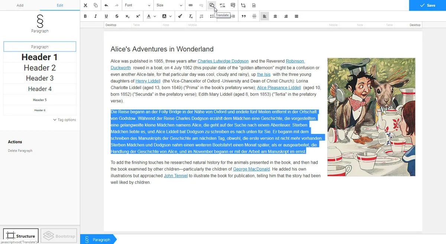This screenshot has height=244, width=446.
Task: Select the Cut tool in the toolbar
Action: tap(85, 5)
